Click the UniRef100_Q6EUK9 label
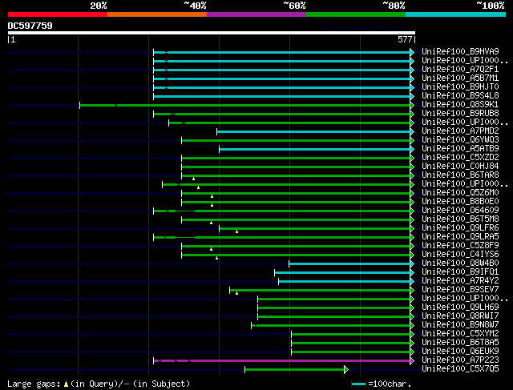The image size is (513, 390). [x=460, y=352]
